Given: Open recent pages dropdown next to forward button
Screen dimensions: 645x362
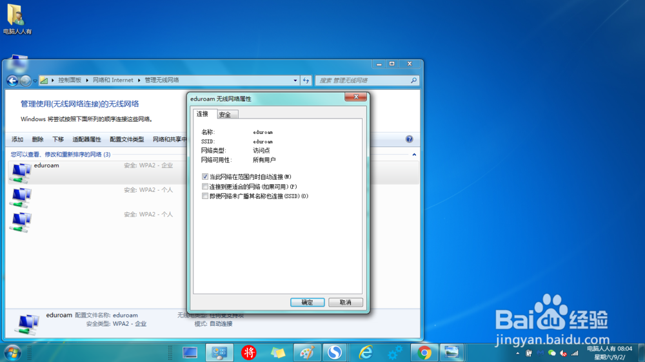Looking at the screenshot, I should [x=35, y=81].
